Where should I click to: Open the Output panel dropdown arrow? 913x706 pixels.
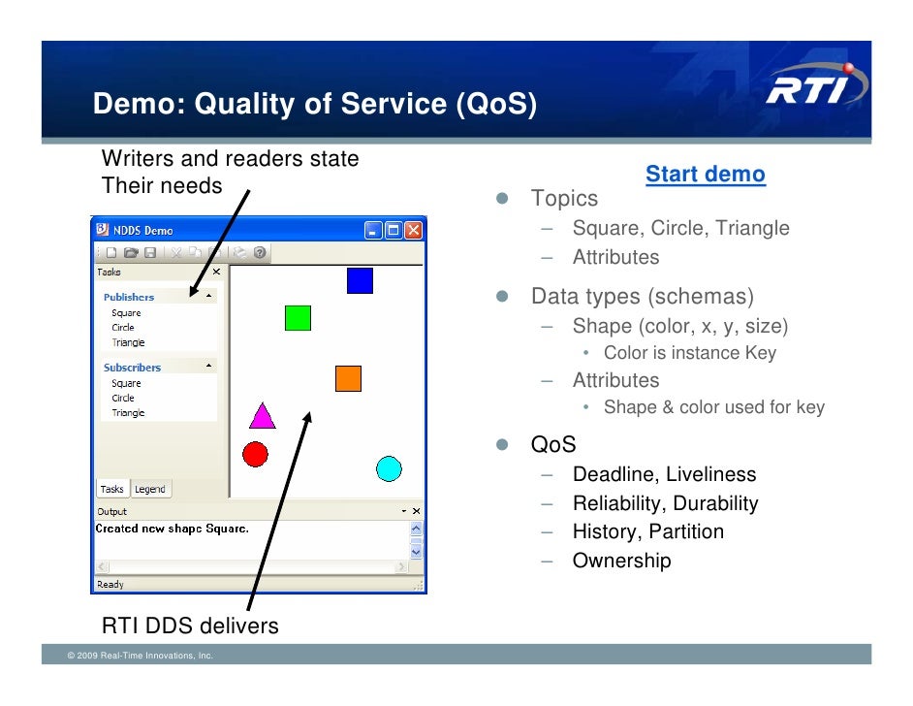click(404, 511)
